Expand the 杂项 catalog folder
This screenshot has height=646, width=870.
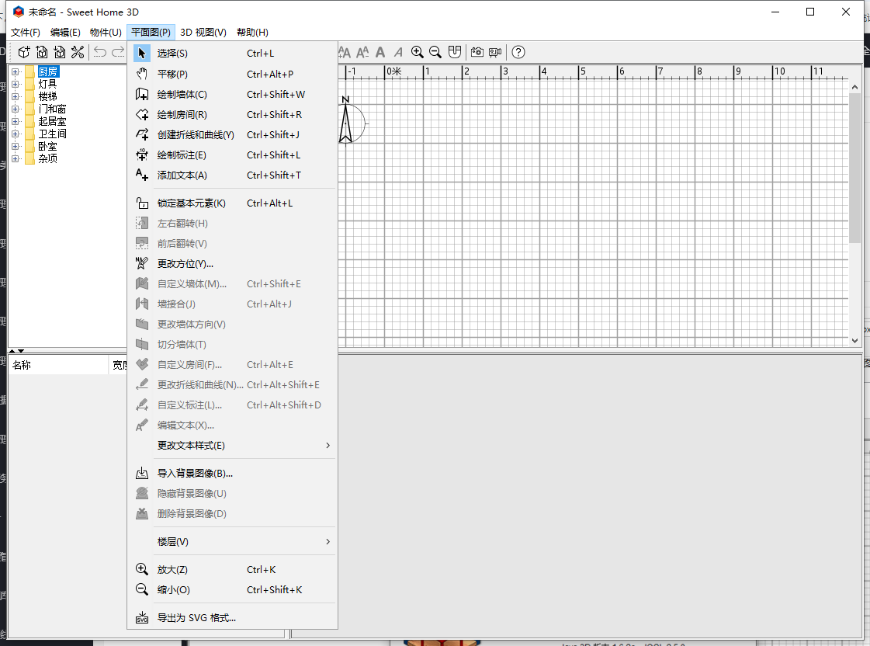tap(16, 158)
